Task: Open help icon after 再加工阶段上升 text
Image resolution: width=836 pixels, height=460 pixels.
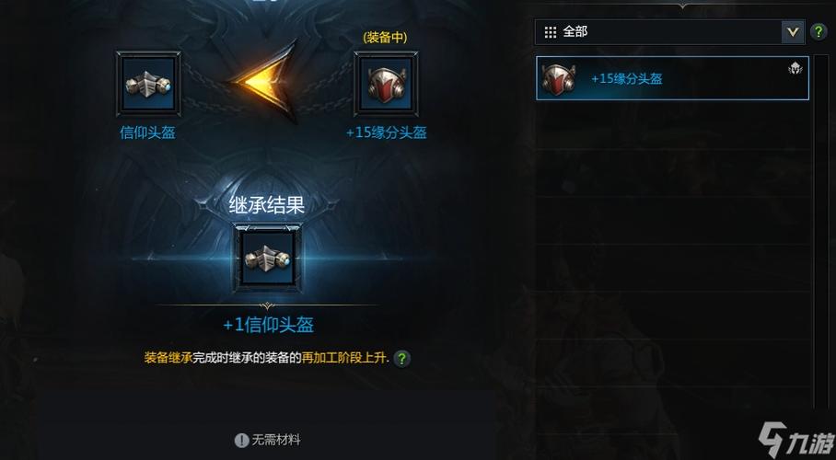Action: point(402,358)
